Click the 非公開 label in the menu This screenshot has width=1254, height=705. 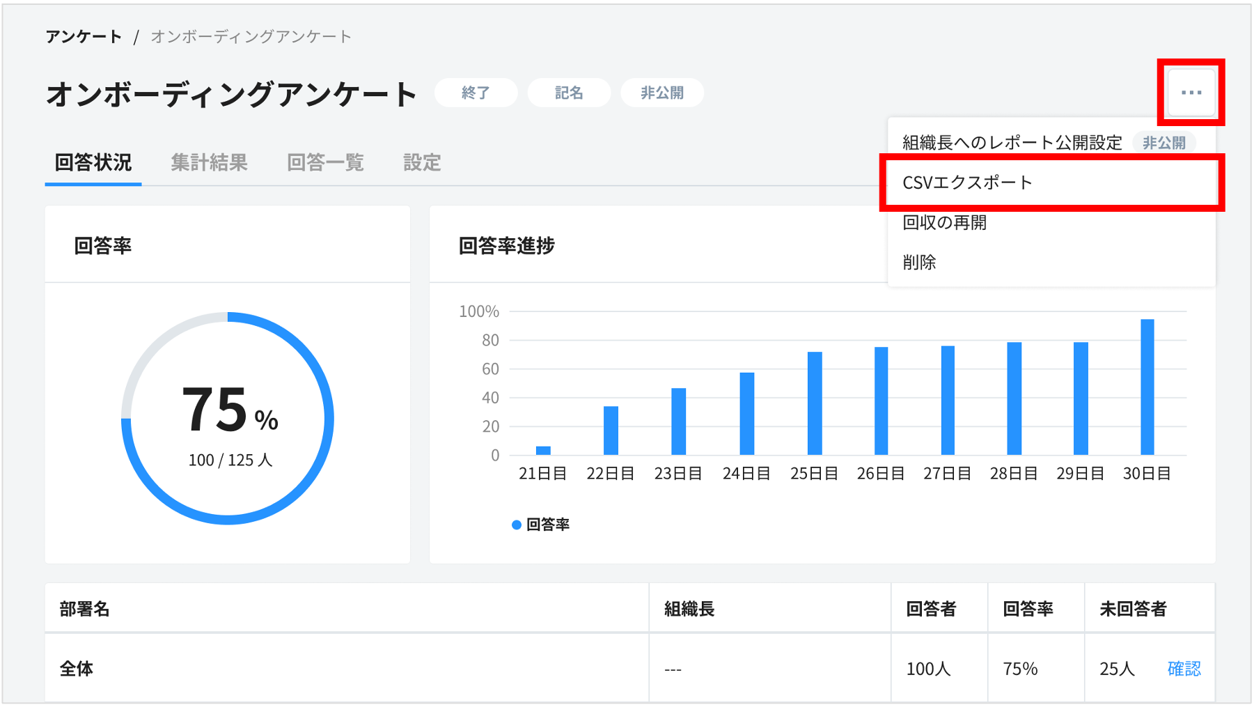1164,142
